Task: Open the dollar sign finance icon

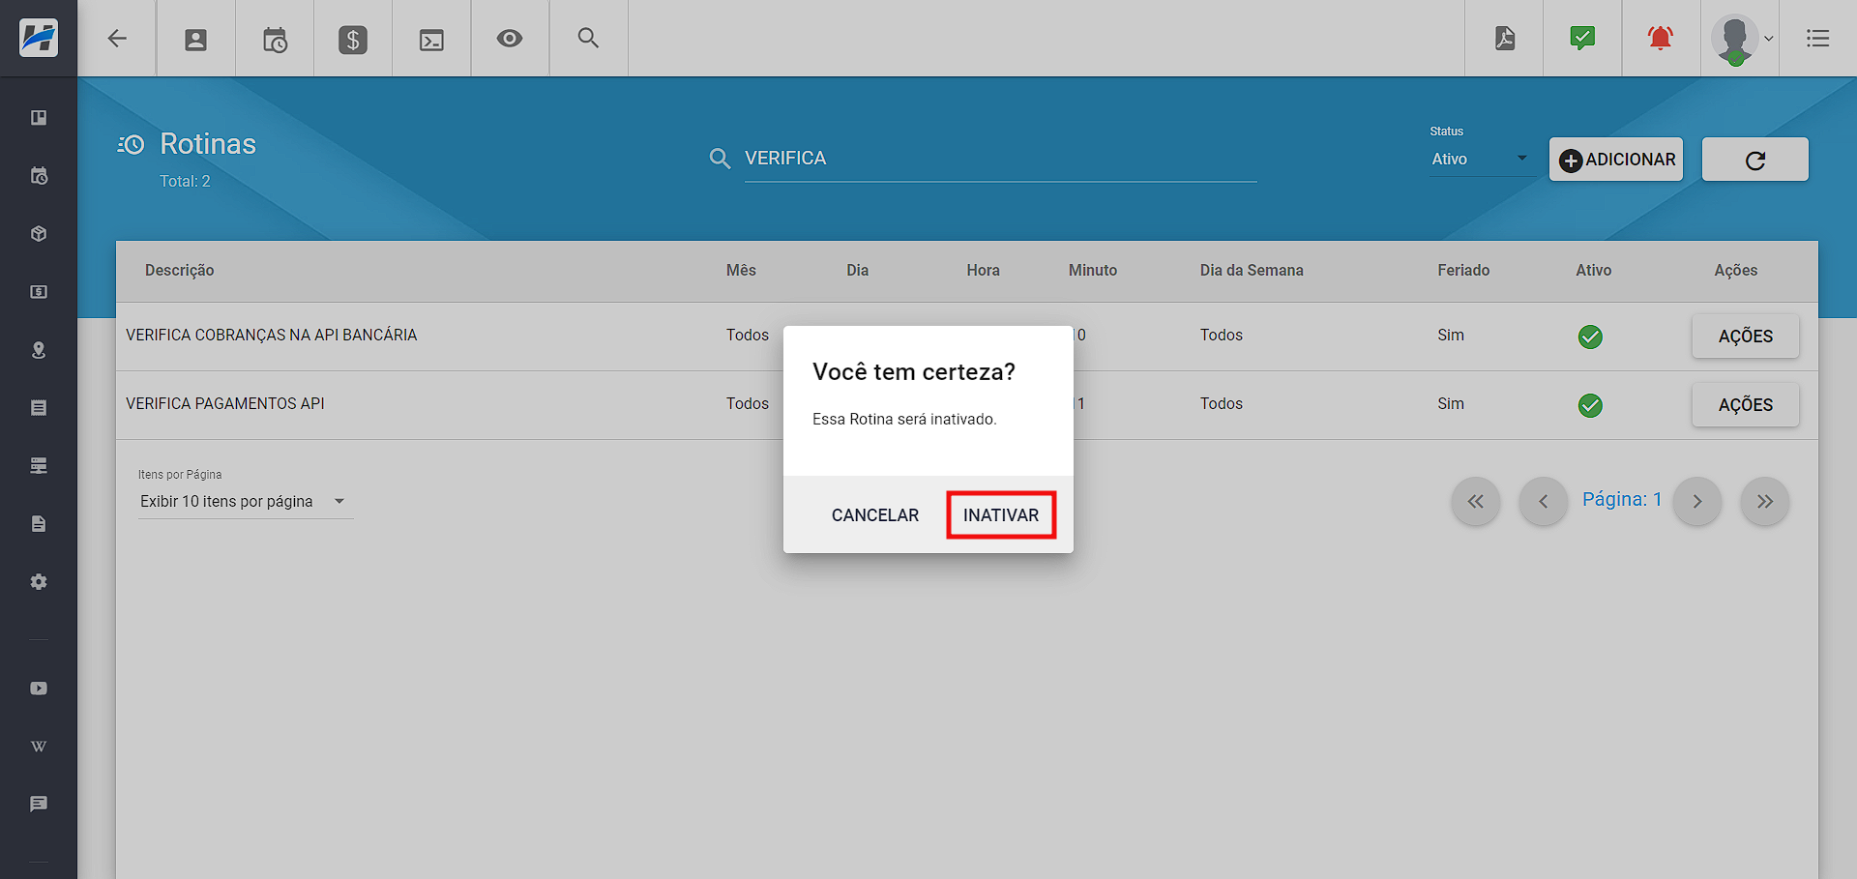Action: tap(353, 40)
